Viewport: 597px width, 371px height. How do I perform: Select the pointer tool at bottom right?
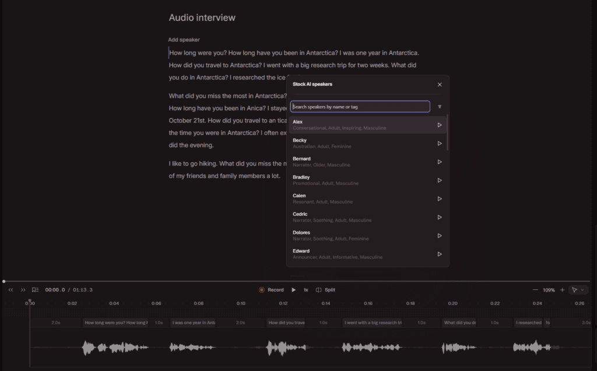[575, 289]
